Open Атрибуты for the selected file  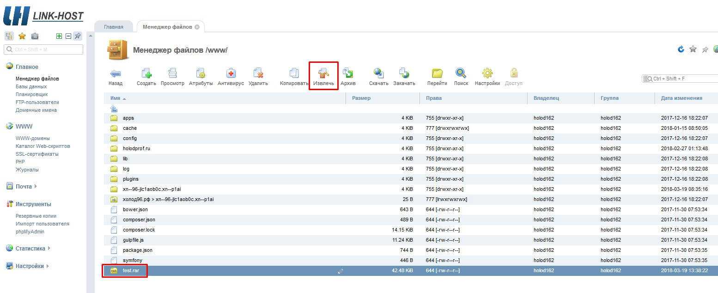(x=201, y=73)
